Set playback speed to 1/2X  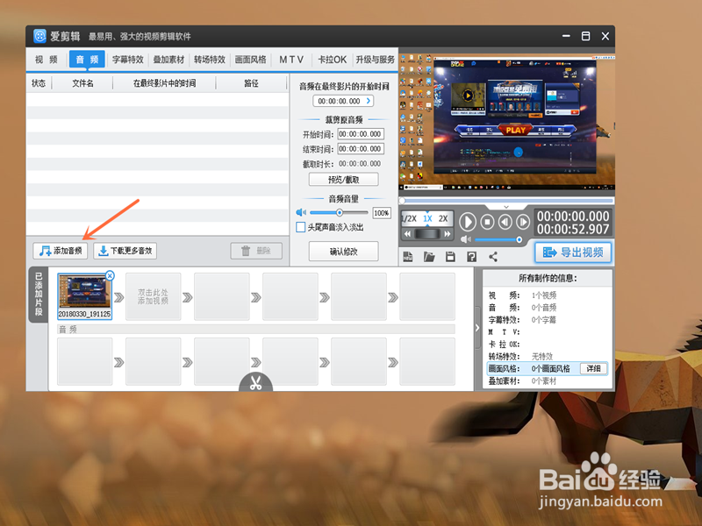click(409, 218)
